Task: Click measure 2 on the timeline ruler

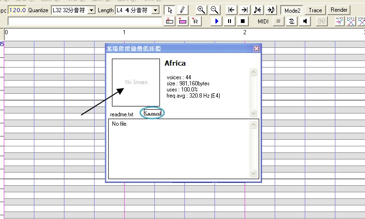Action: coord(245,32)
